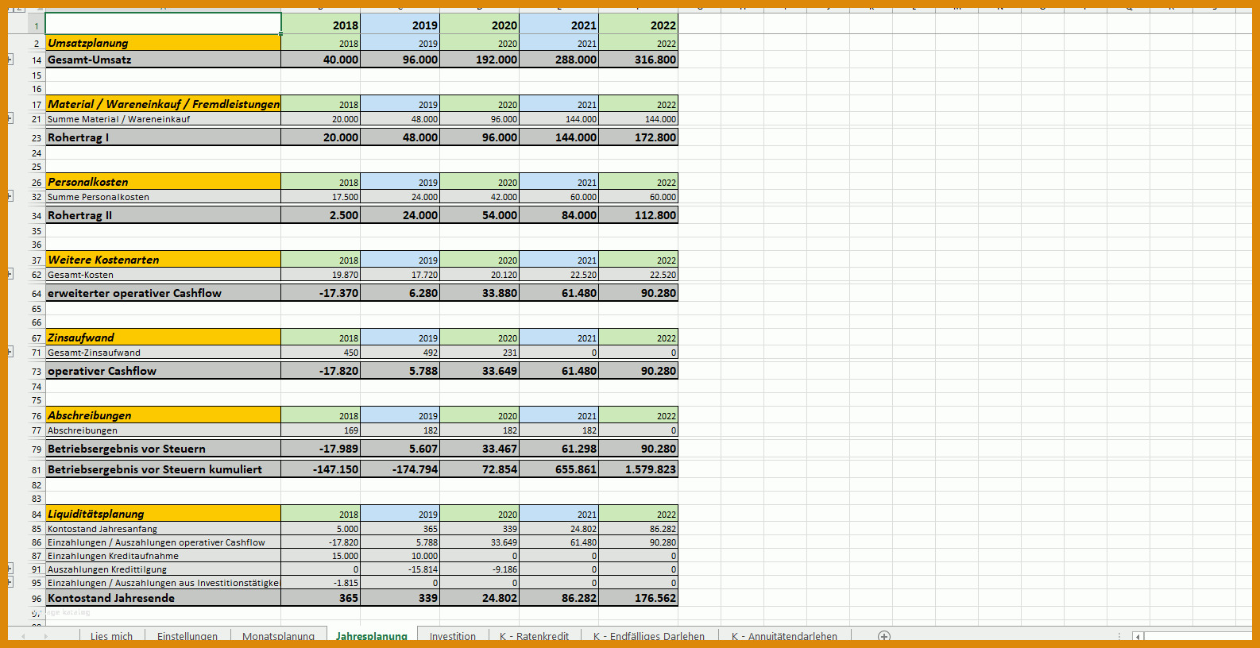
Task: Click Kontostand Jahresende value 24.802
Action: click(480, 598)
